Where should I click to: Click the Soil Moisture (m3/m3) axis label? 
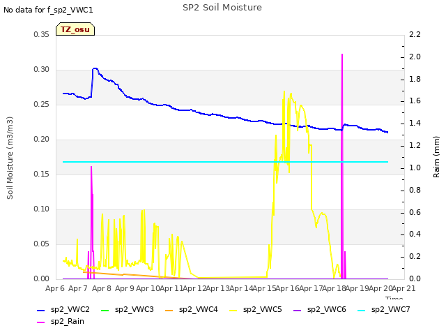(x=10, y=158)
